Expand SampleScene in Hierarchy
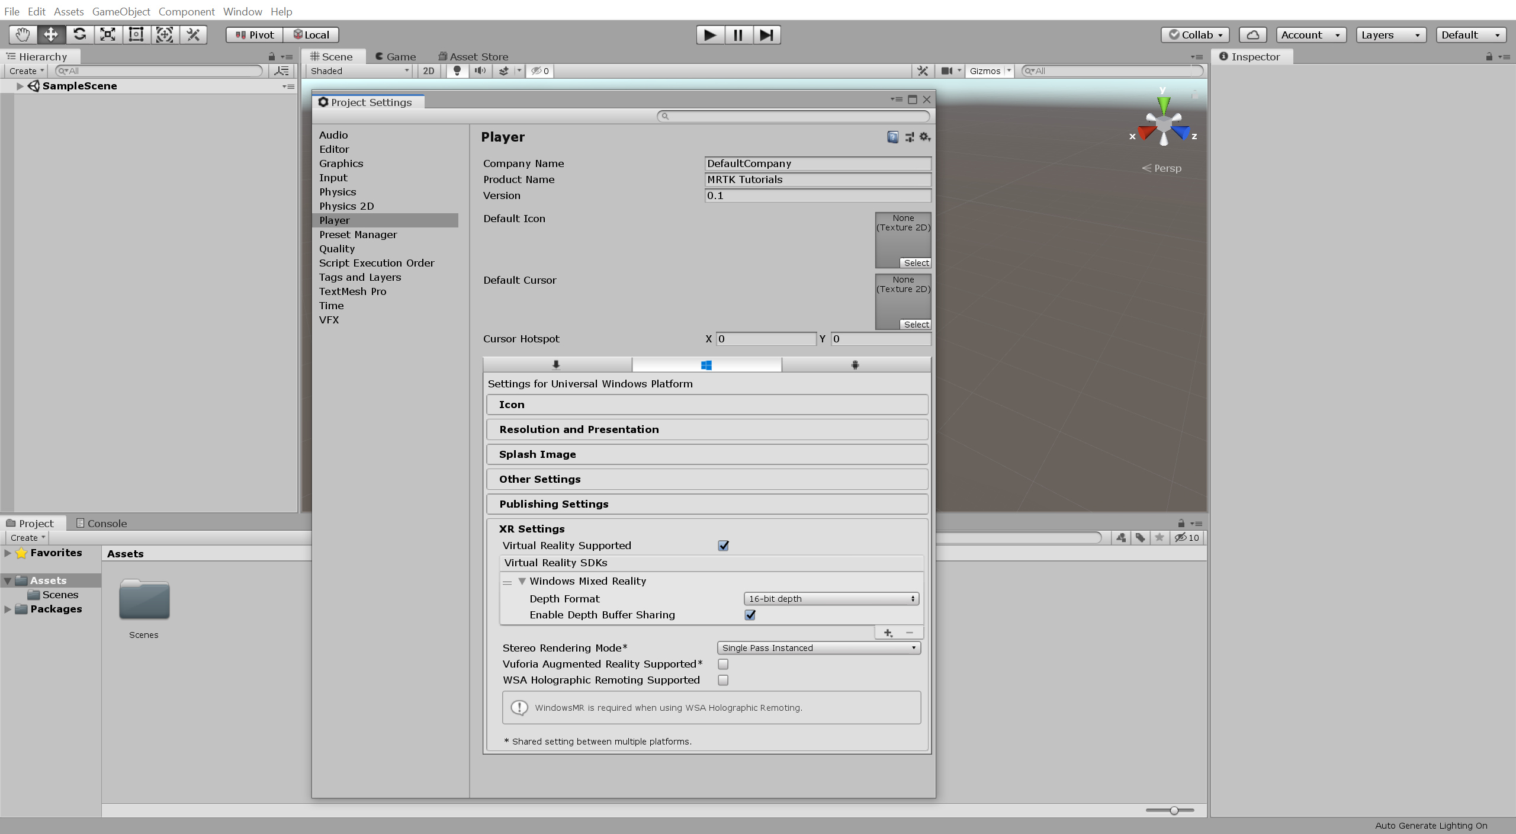This screenshot has width=1516, height=834. coord(20,86)
